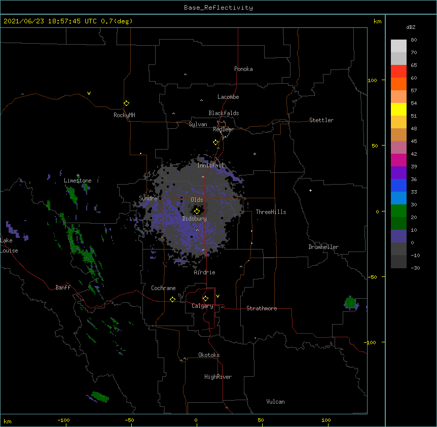Click the Limestone label

78,181
